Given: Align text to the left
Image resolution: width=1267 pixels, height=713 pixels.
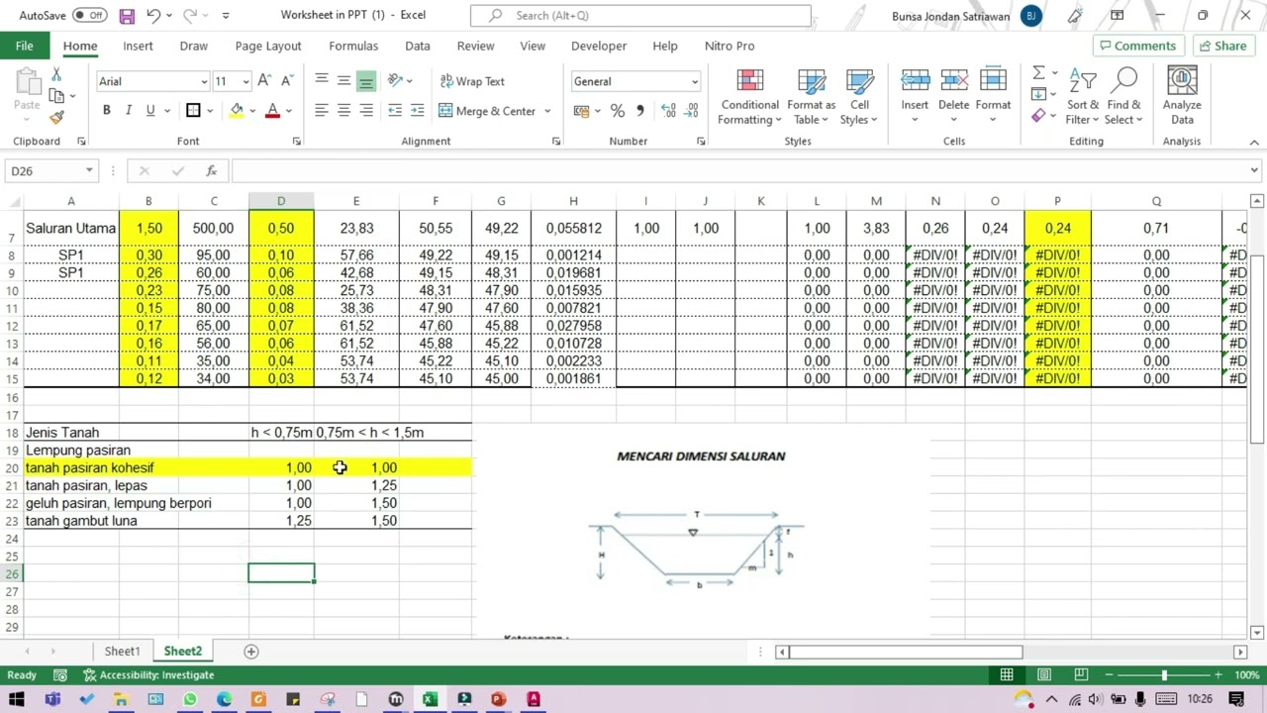Looking at the screenshot, I should coord(322,110).
